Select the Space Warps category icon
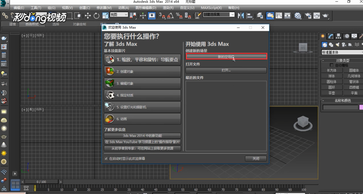The width and height of the screenshot is (363, 194). (x=357, y=45)
